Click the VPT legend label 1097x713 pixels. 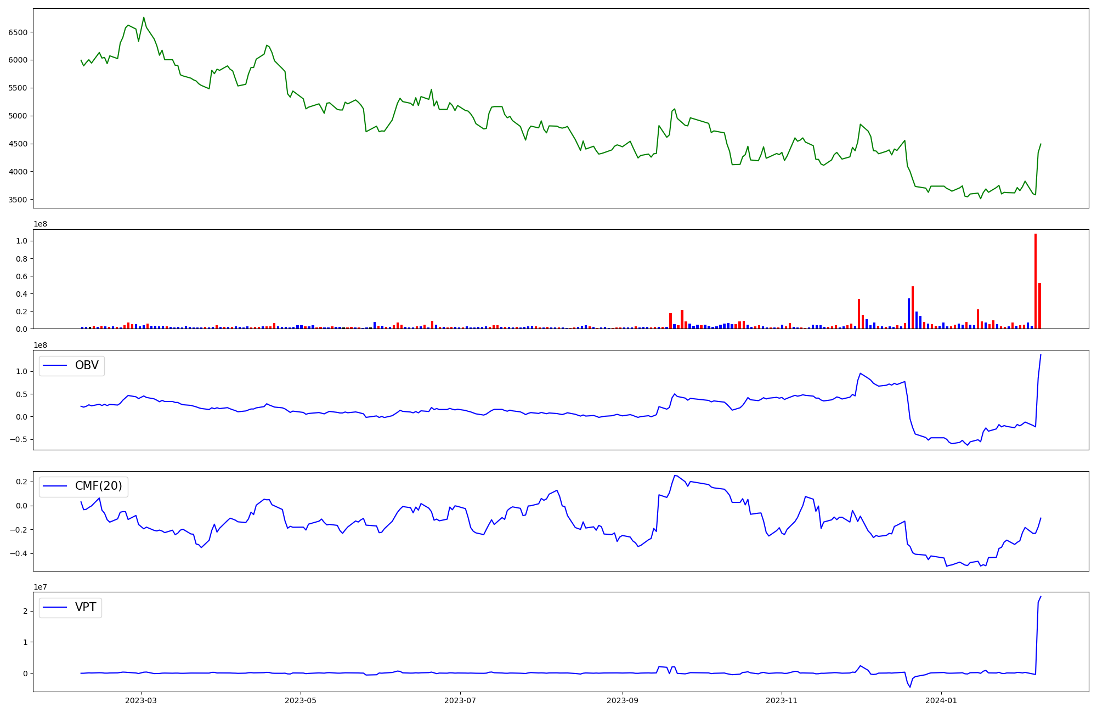tap(86, 607)
